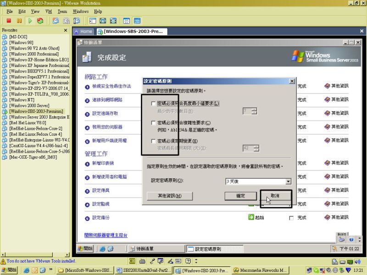Image resolution: width=367 pixels, height=275 pixels.
Task: Select [Red Hat Linux V8.0] in Favorites
Action: point(28,123)
